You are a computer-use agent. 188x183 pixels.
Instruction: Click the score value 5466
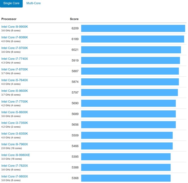(x=75, y=146)
